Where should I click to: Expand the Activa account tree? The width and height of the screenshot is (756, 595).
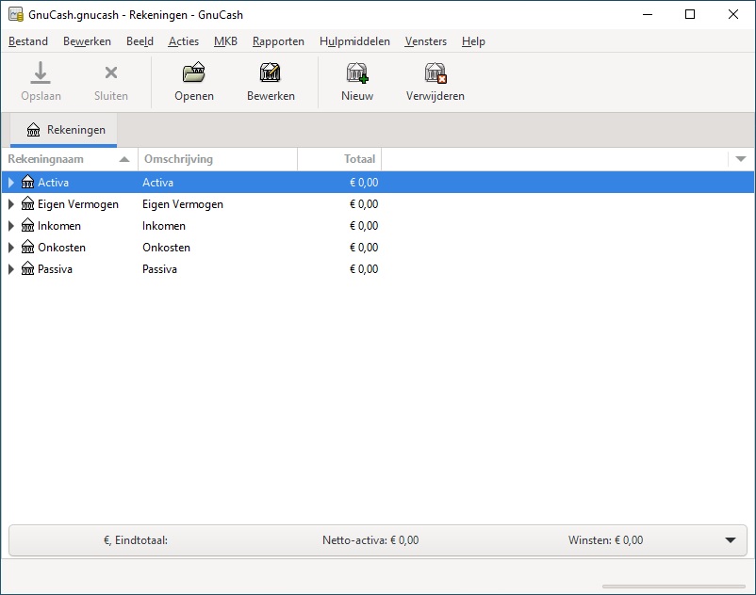pyautogui.click(x=11, y=183)
